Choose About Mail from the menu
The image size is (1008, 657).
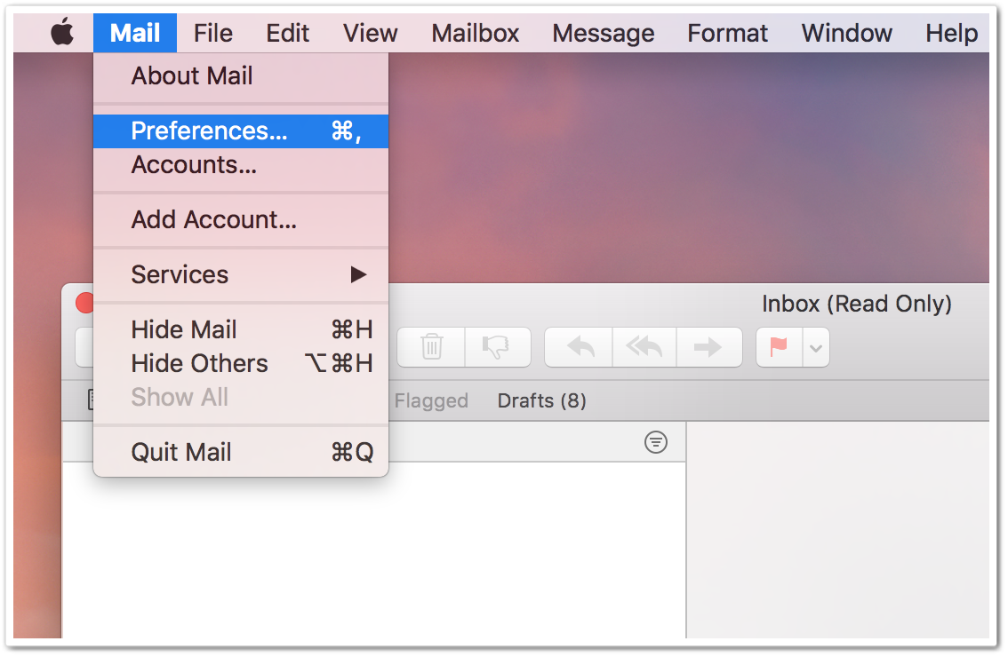pyautogui.click(x=240, y=75)
